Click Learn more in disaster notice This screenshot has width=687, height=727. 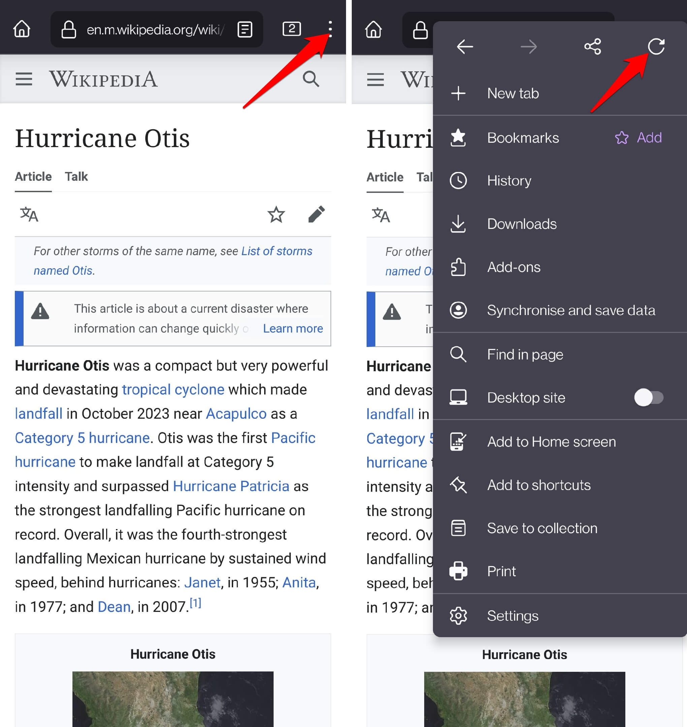click(x=292, y=328)
